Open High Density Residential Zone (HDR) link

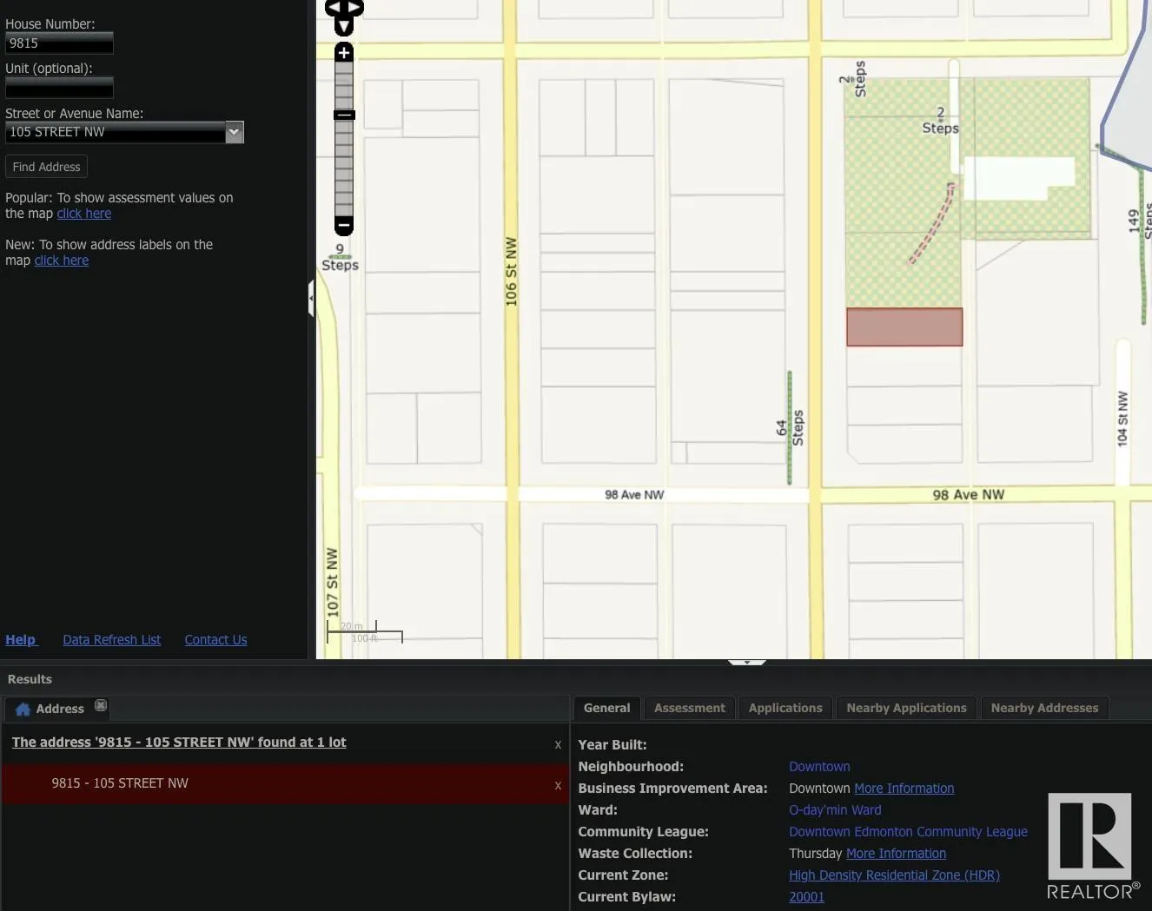tap(894, 875)
